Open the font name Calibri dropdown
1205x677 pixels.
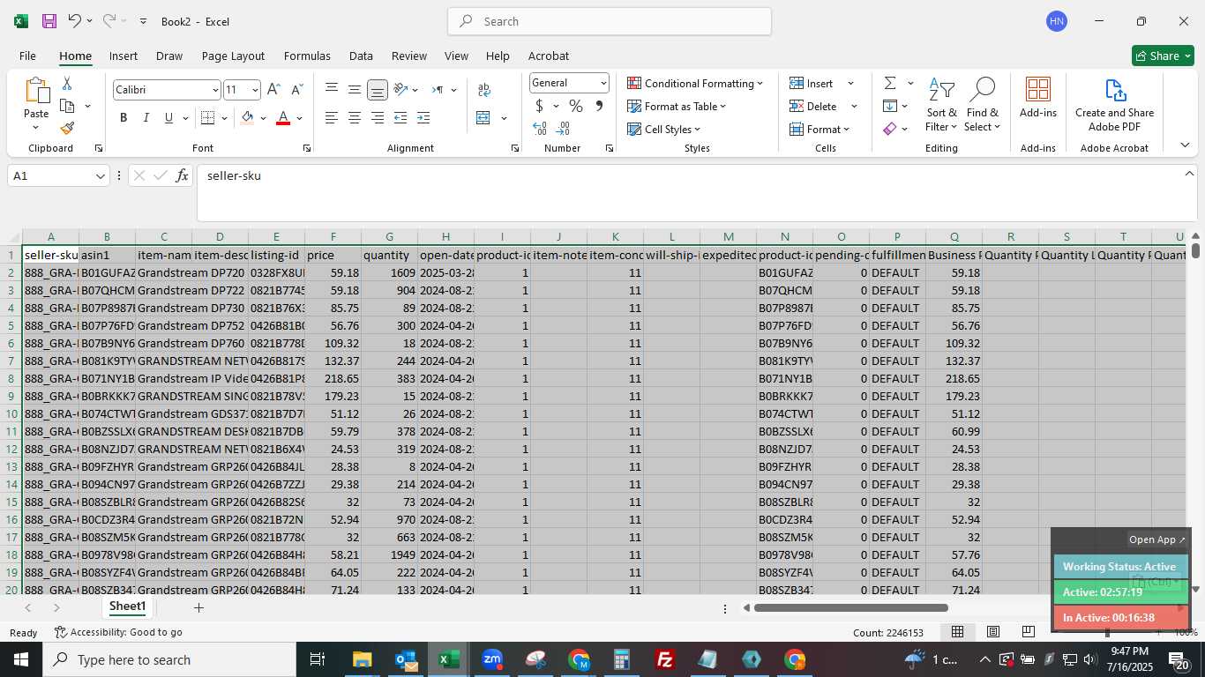click(214, 90)
